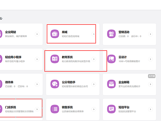Click the 公众号助手 chat bubble icon
This screenshot has width=161, height=121.
pos(55,84)
